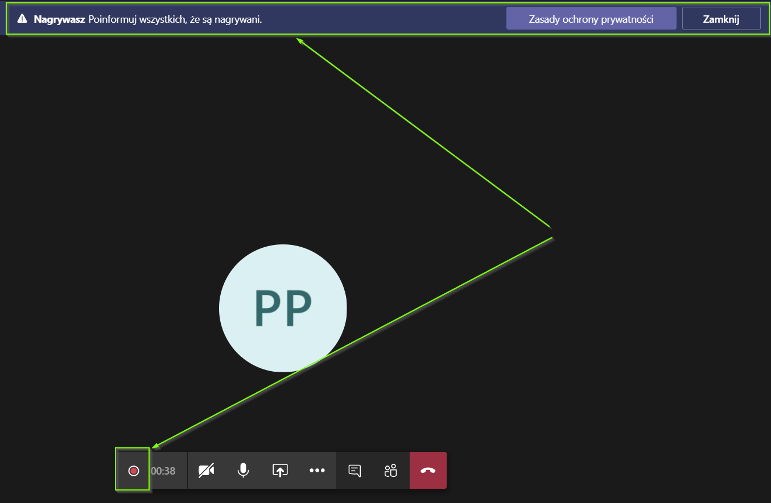Hang up the call
Screen dimensions: 771x503
click(428, 471)
